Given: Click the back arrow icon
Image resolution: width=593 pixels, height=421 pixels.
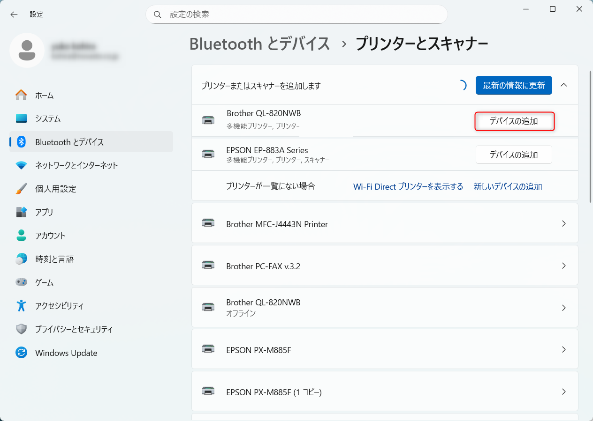Looking at the screenshot, I should [14, 15].
